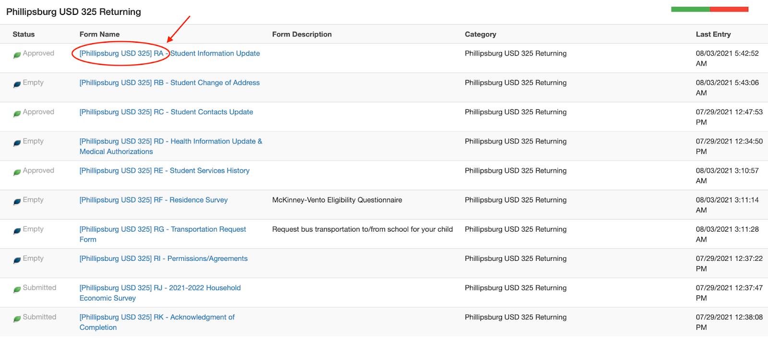Click last entry 08/03/2021 3:10:57 AM
Viewport: 768px width, 340px height.
(727, 176)
